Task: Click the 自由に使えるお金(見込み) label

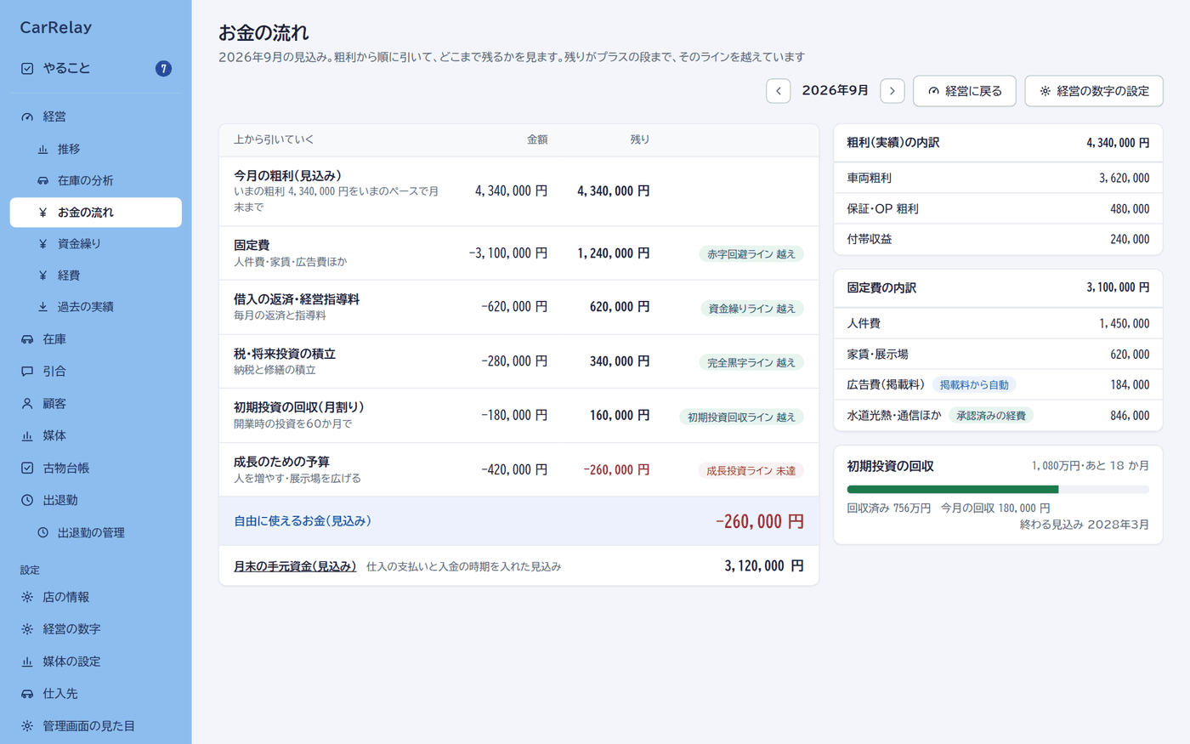Action: click(303, 521)
